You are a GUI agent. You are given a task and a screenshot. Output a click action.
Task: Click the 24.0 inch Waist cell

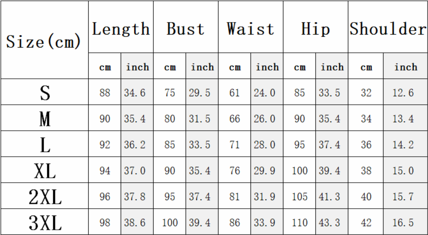267,92
